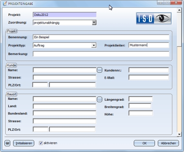Click the Land input field
The height and width of the screenshot is (152, 184).
pos(65,106)
